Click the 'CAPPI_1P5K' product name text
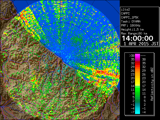 click(x=130, y=17)
